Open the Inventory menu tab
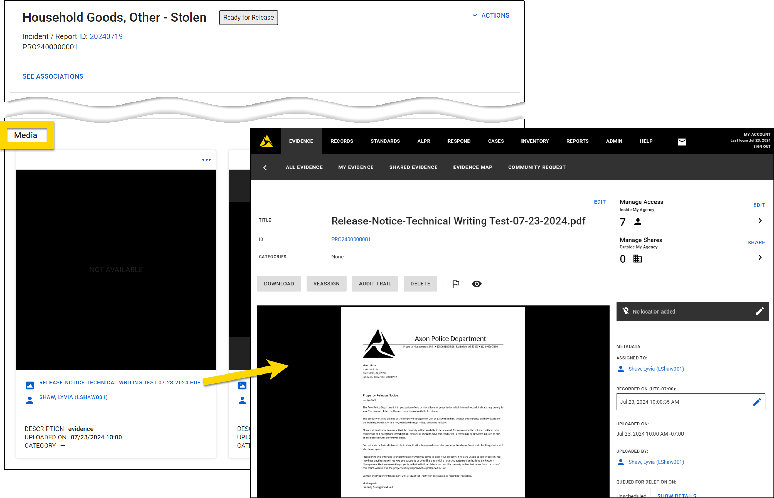The image size is (774, 498). [535, 141]
